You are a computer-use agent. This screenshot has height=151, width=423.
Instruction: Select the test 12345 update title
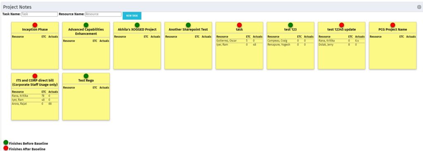pyautogui.click(x=342, y=30)
